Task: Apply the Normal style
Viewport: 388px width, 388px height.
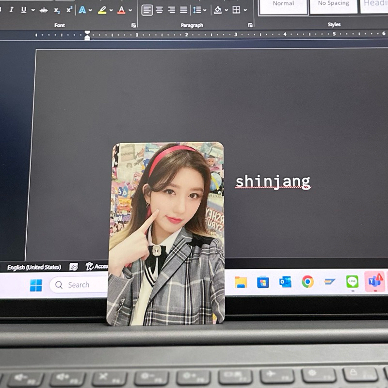Action: point(283,4)
